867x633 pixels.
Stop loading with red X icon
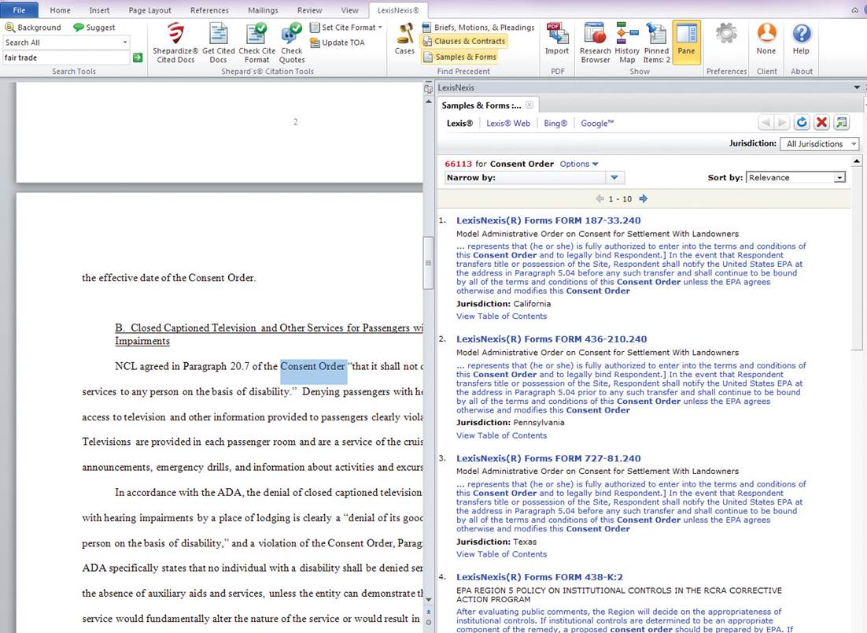click(x=821, y=123)
